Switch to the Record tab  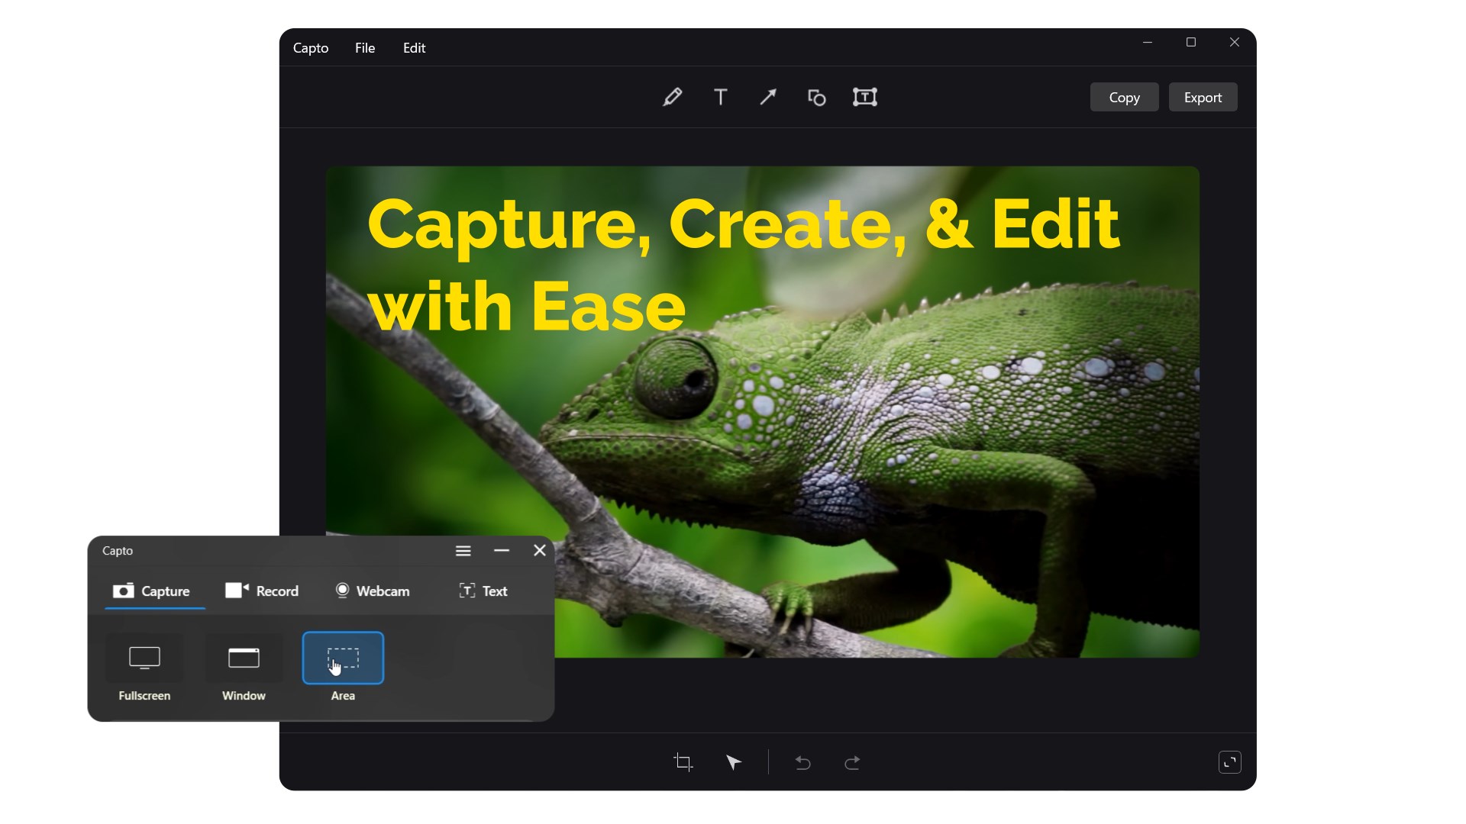click(x=262, y=591)
